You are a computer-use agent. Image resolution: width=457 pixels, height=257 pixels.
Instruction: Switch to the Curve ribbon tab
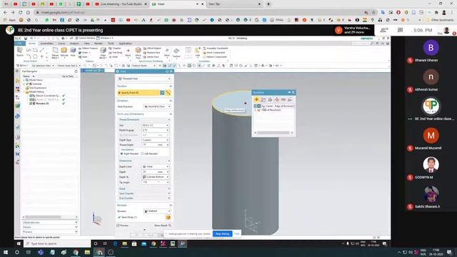pyautogui.click(x=61, y=43)
